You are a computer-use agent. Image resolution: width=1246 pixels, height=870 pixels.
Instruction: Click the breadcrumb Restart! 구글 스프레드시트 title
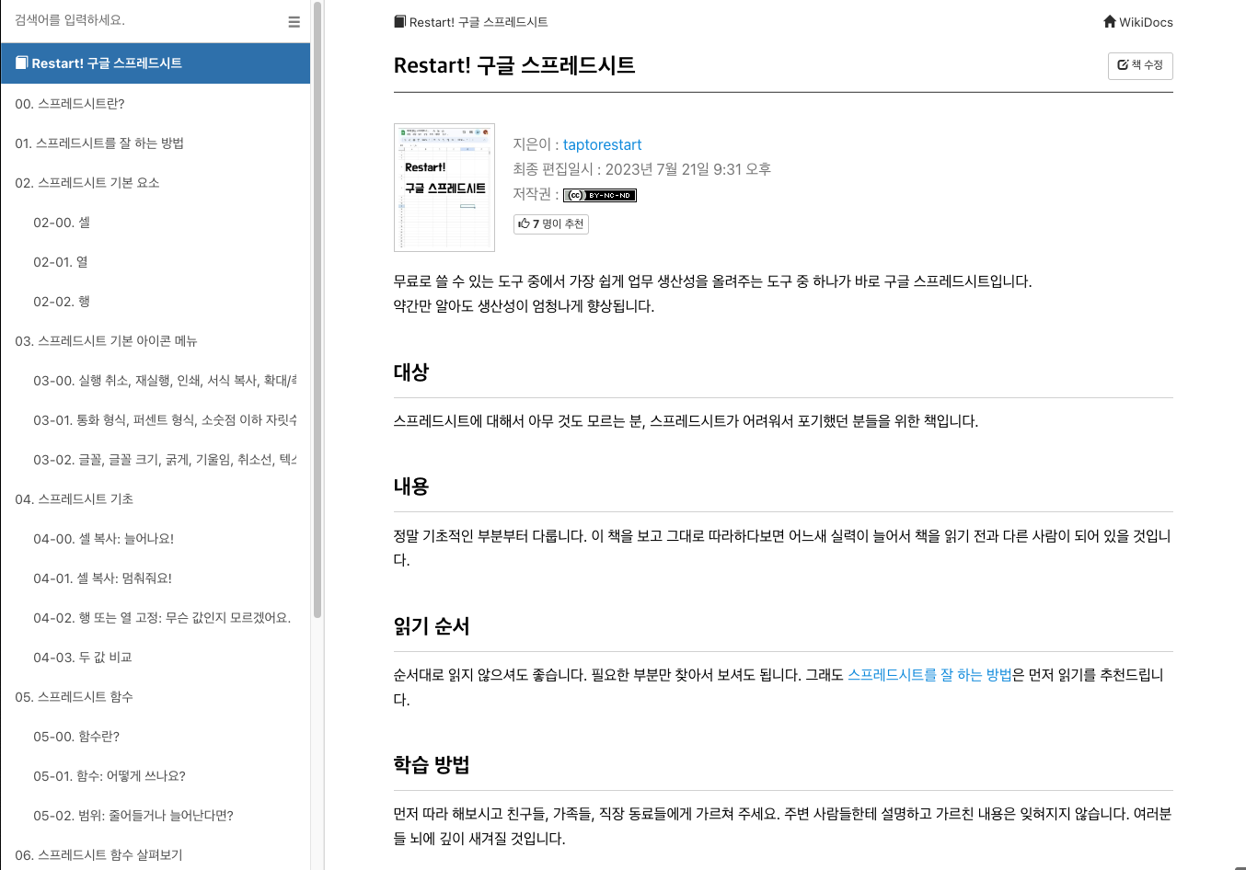[x=479, y=22]
